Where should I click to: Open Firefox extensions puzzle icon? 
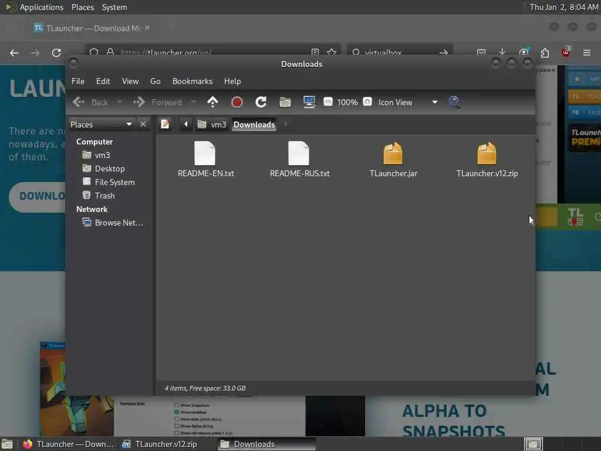(545, 52)
